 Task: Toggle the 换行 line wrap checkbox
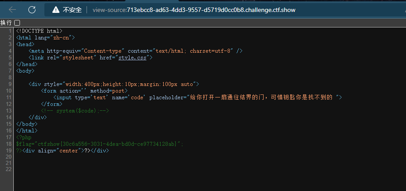click(17, 23)
